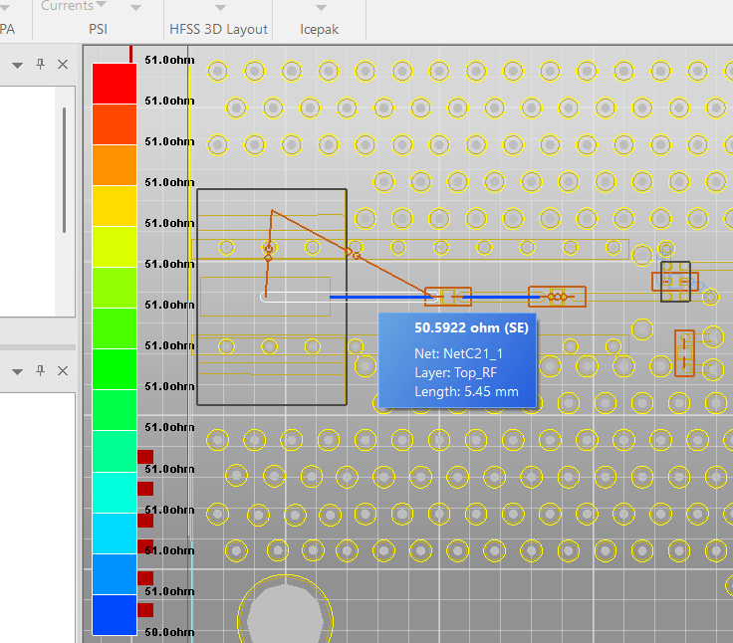
Task: Select the blue trace left of capacitor
Action: [381, 297]
